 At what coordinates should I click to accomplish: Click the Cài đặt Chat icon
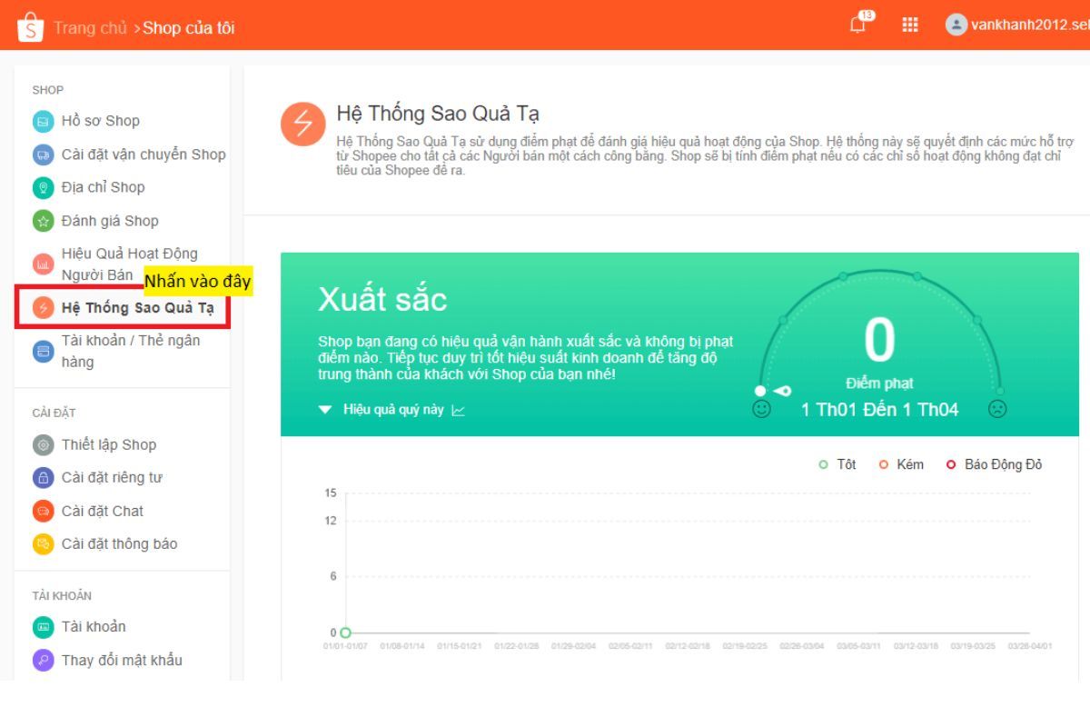click(44, 511)
